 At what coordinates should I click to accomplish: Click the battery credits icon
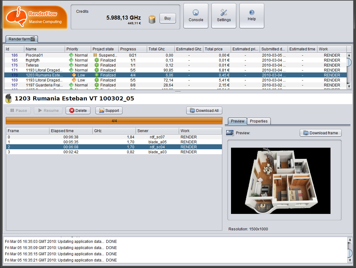pos(152,19)
